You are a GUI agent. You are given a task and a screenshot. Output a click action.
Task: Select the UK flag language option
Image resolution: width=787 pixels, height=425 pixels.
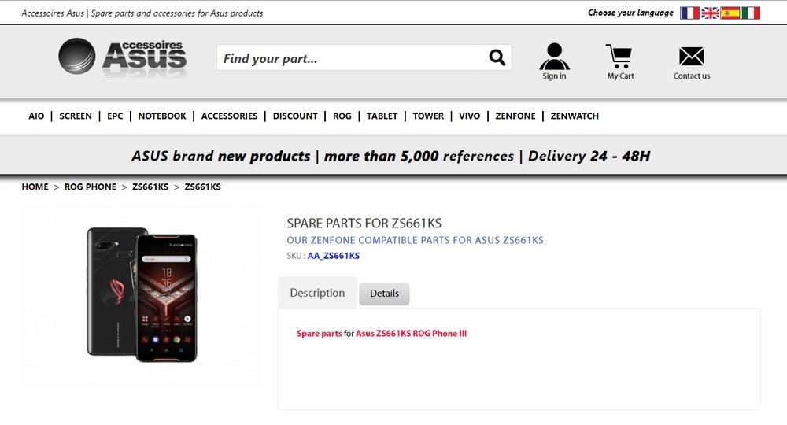tap(711, 13)
